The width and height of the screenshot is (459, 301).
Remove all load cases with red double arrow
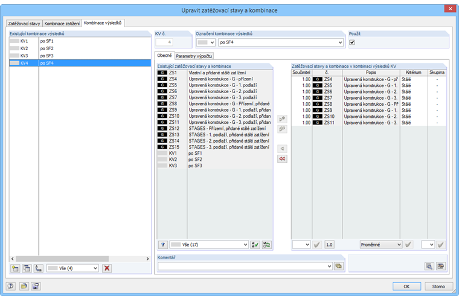282,159
